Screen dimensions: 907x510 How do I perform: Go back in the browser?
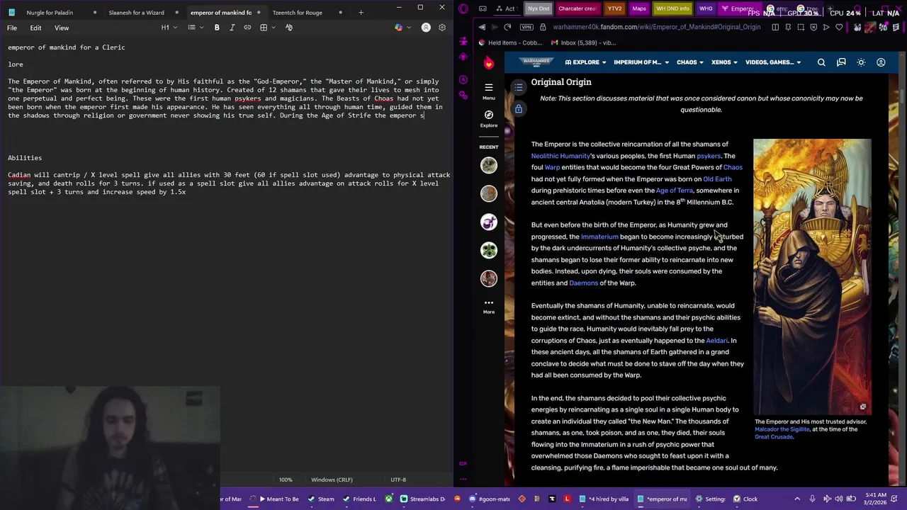(482, 27)
